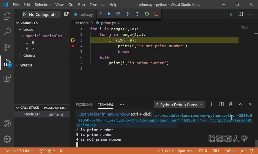Toggle split editor layout button
Image resolution: width=258 pixels, height=154 pixels.
tap(241, 14)
